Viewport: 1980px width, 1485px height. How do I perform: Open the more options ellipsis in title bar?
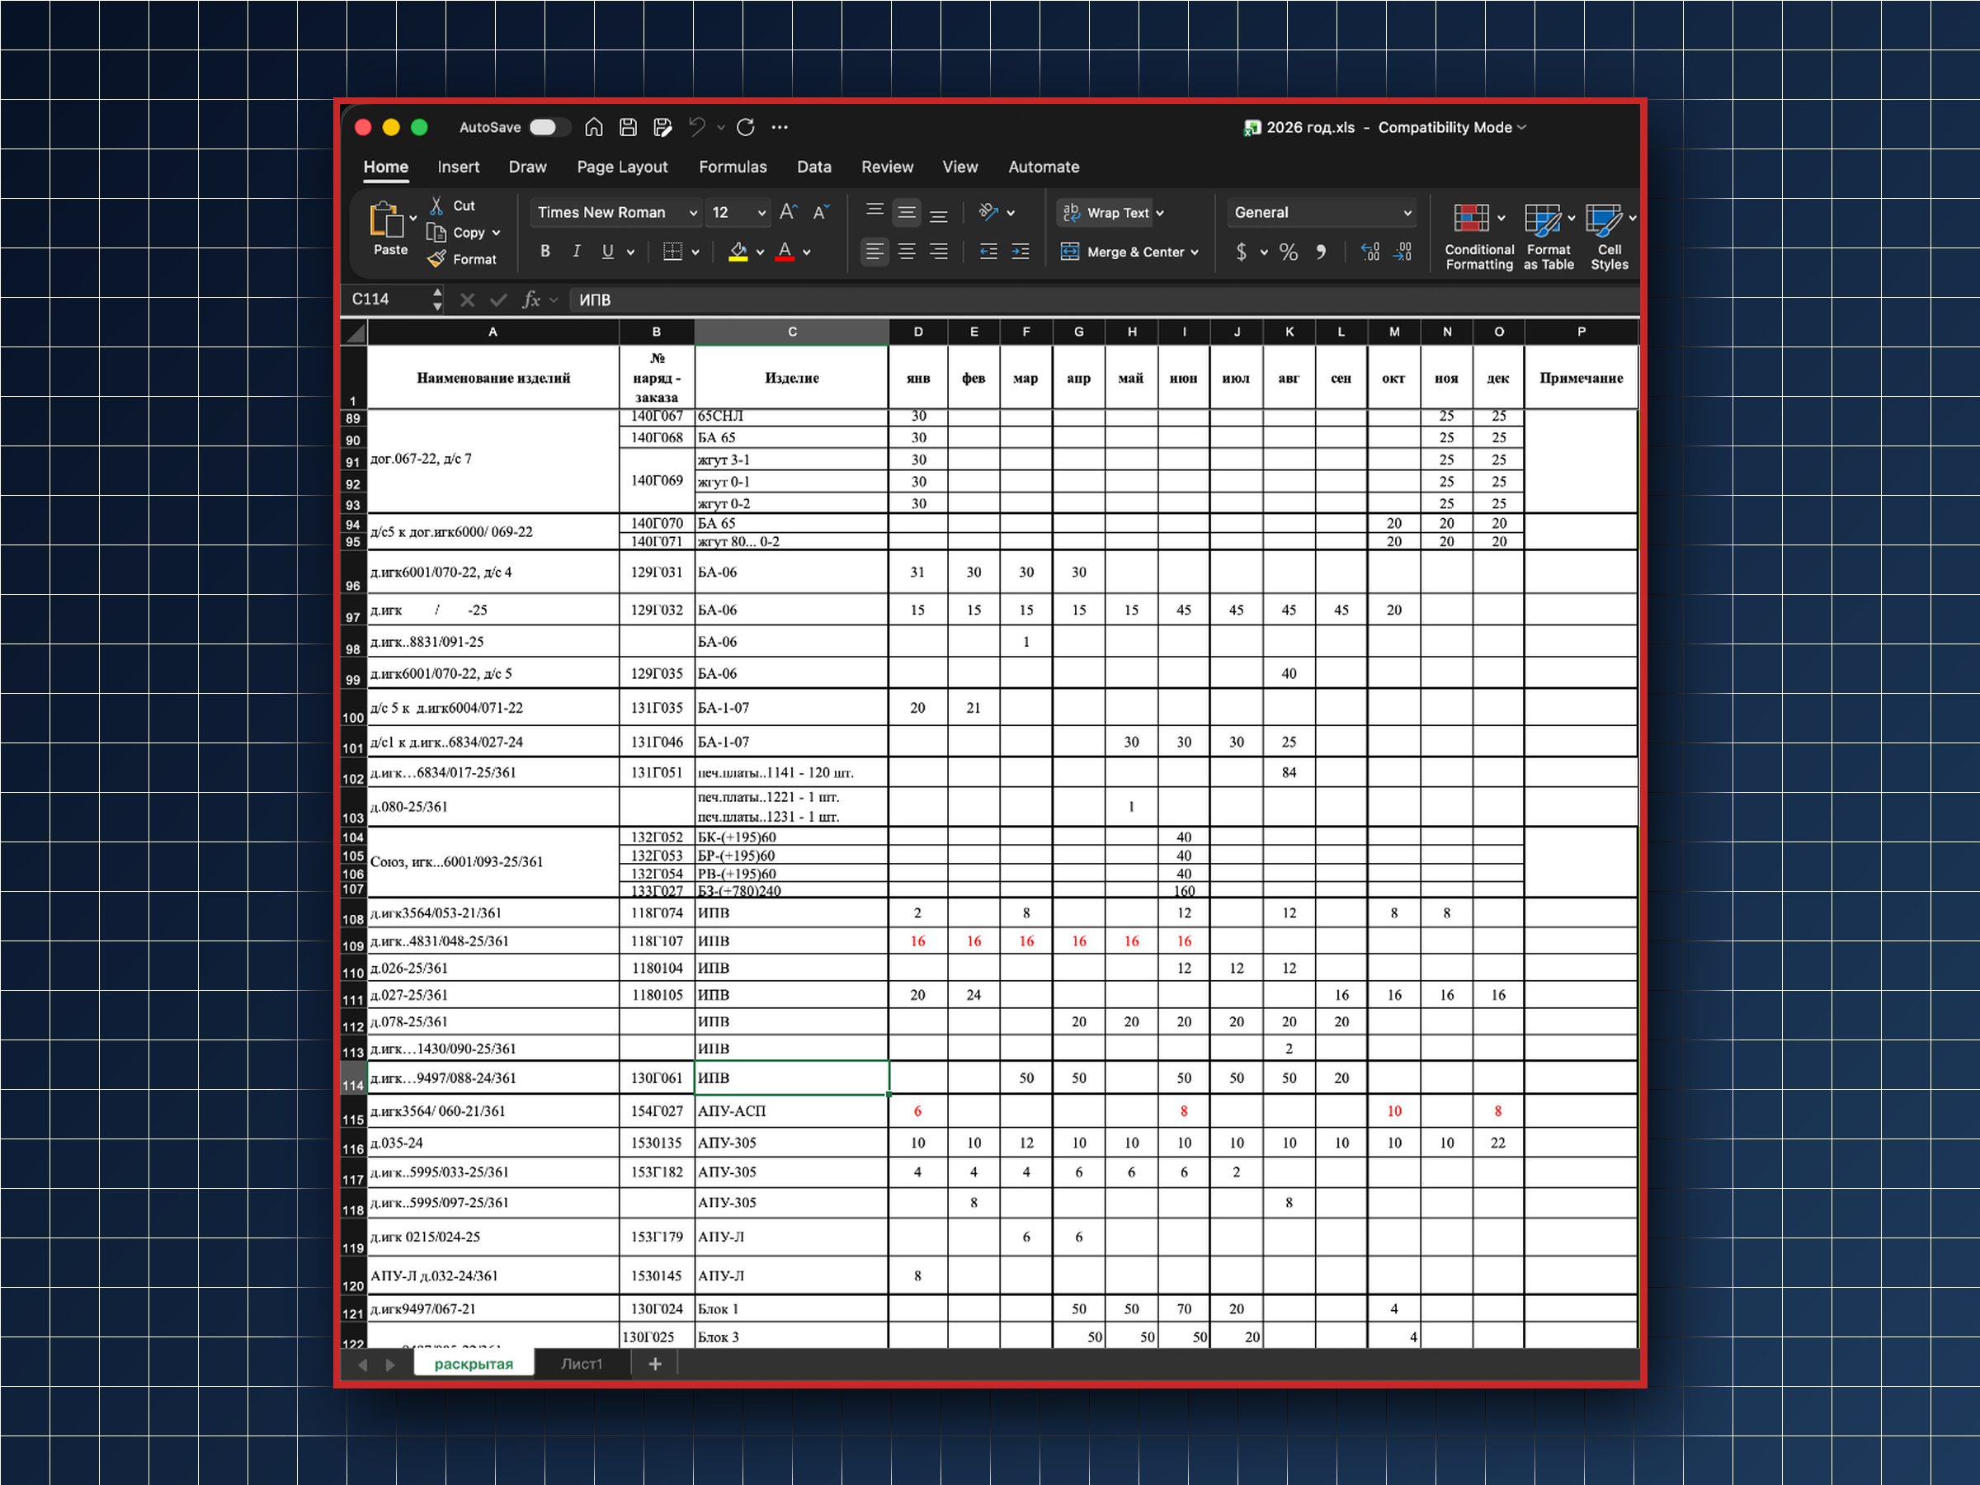click(x=780, y=127)
